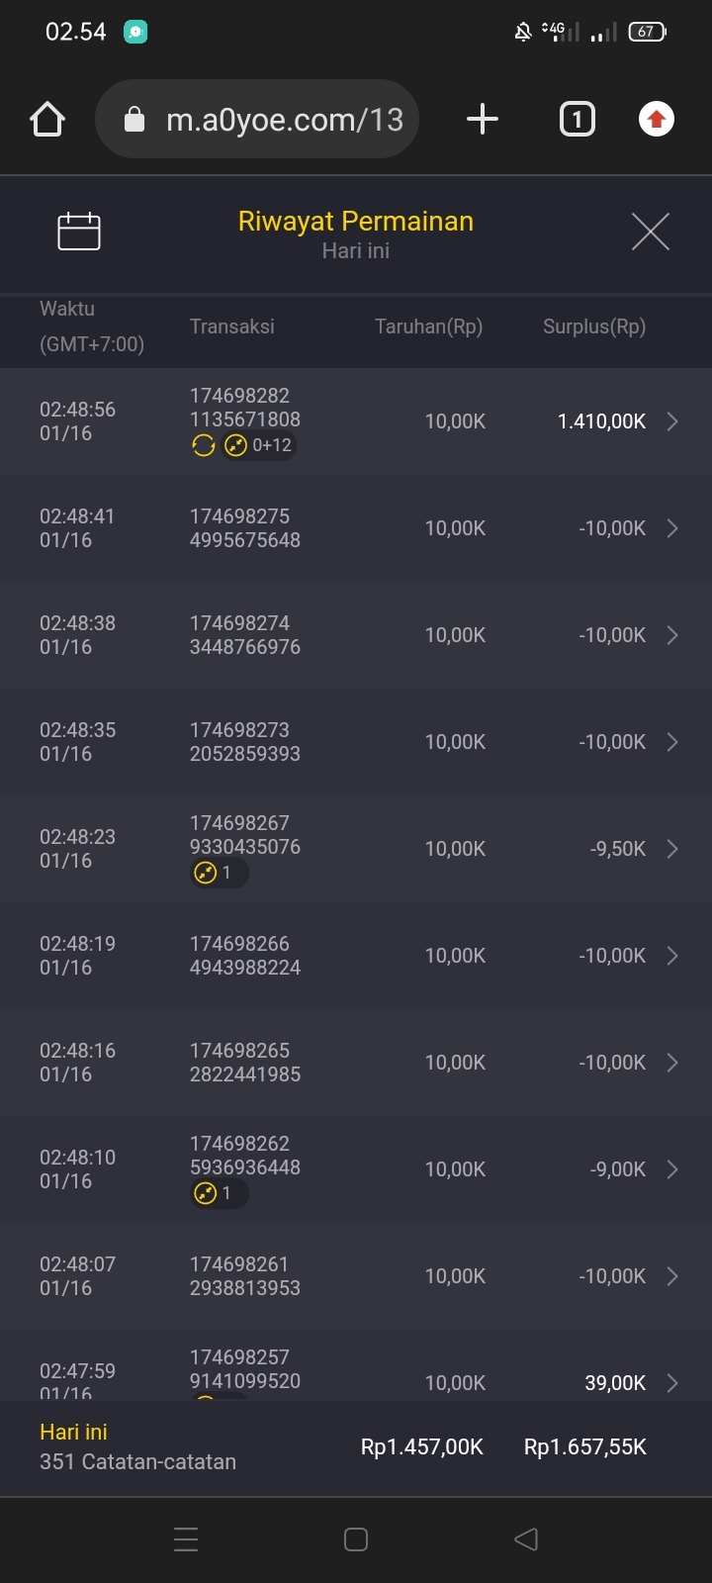Expand details for the 1.410,00K win
Viewport: 712px width, 1583px height.
[672, 421]
